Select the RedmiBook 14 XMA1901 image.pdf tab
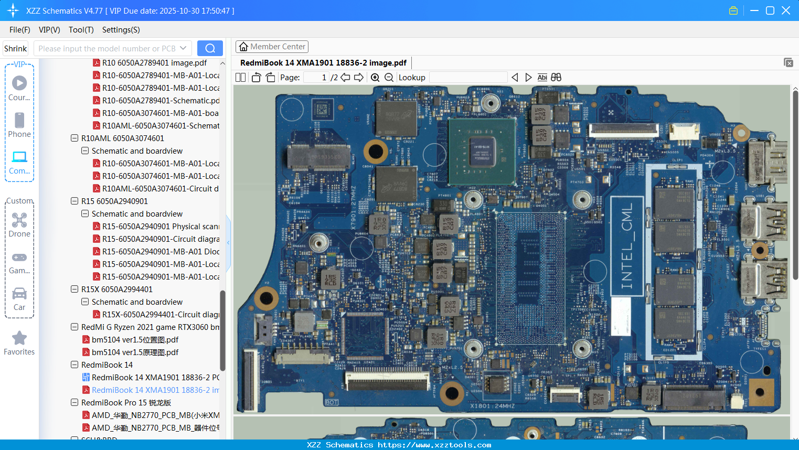The image size is (799, 450). click(x=323, y=63)
